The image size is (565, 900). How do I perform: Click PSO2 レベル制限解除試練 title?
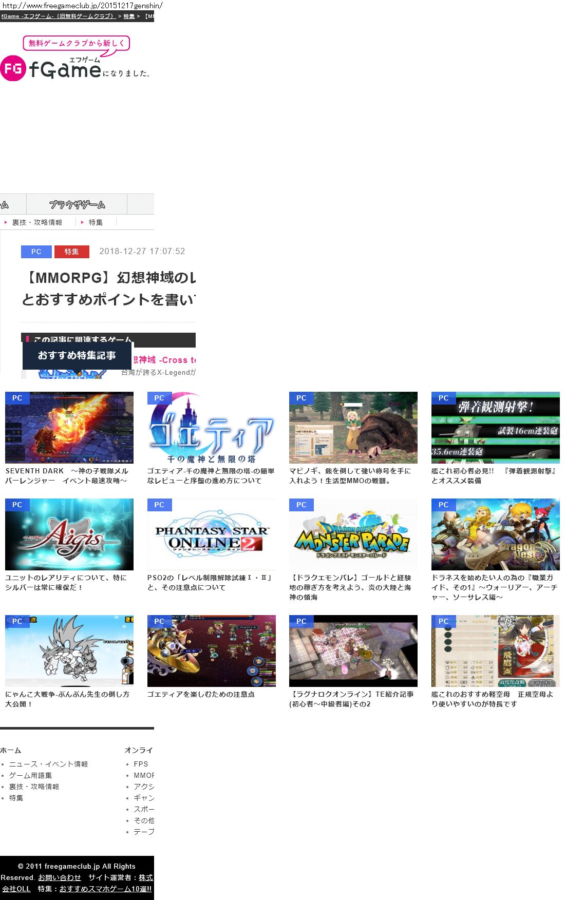coord(210,583)
